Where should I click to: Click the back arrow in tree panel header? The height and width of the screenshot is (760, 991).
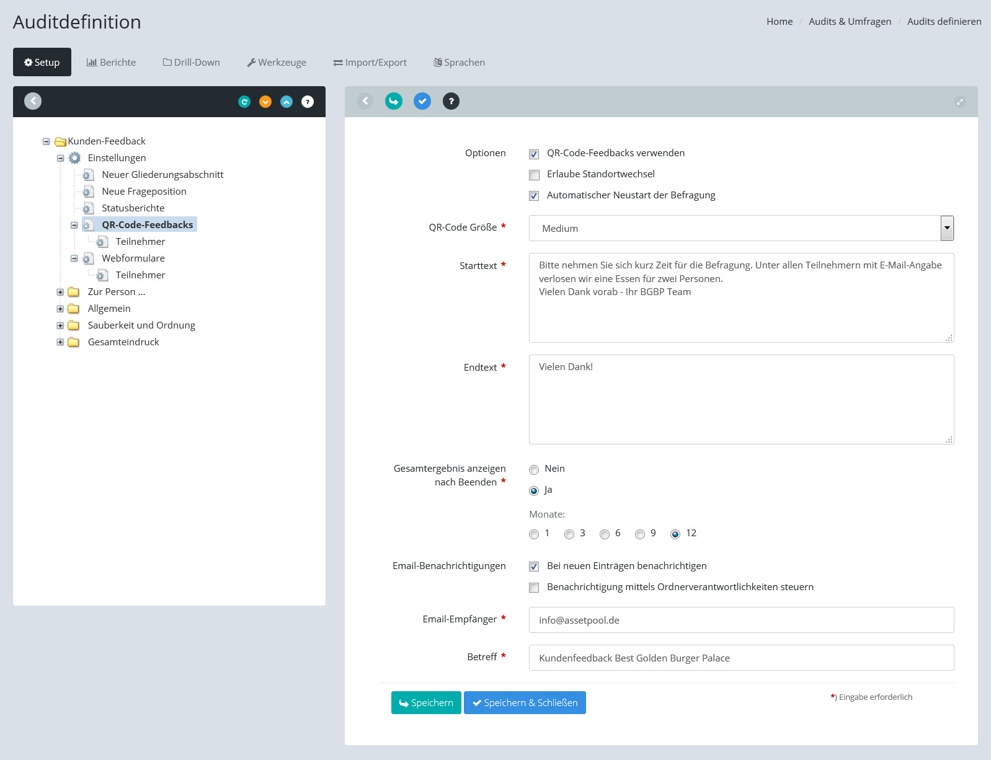[x=33, y=101]
